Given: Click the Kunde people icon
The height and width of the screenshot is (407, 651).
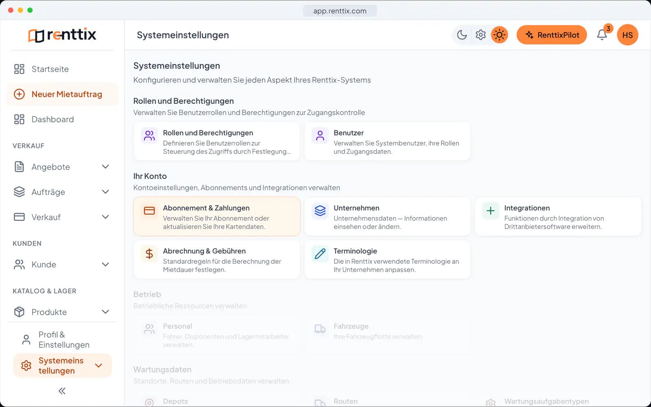Looking at the screenshot, I should tap(19, 265).
